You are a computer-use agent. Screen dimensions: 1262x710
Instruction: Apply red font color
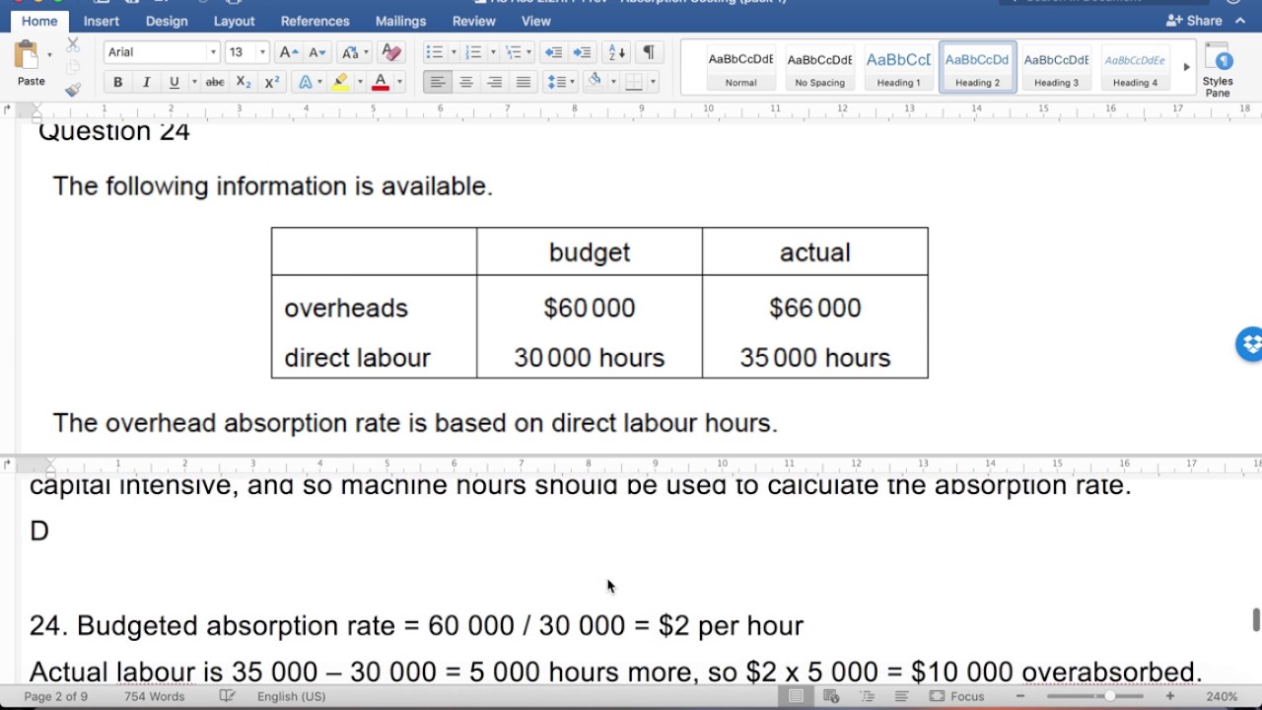click(x=381, y=82)
